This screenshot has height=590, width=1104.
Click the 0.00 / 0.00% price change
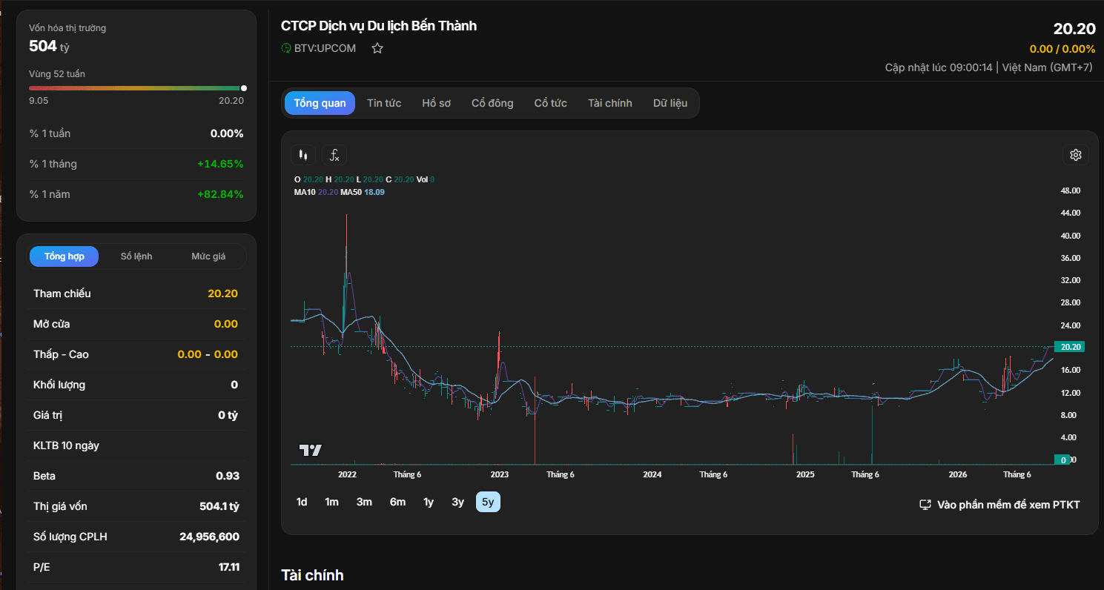pos(1062,49)
